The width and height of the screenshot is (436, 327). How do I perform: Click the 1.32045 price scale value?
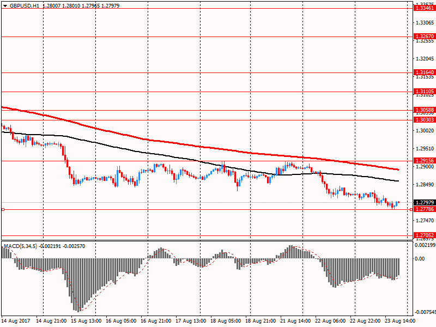(x=425, y=59)
